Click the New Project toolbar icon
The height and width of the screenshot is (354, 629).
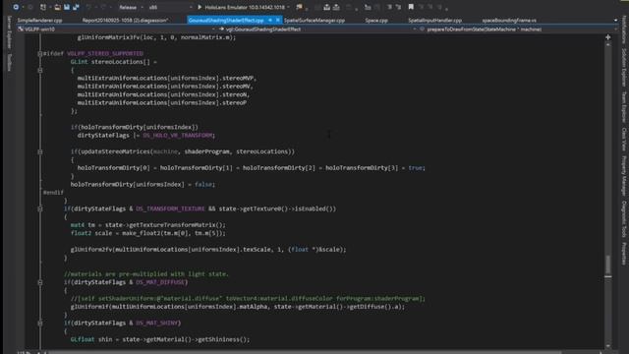tap(43, 7)
